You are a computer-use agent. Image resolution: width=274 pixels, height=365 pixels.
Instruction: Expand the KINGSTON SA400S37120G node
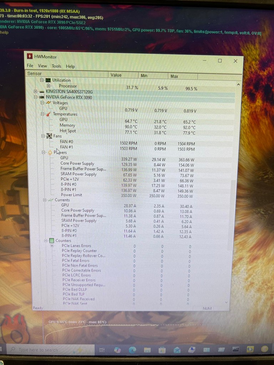pyautogui.click(x=35, y=92)
